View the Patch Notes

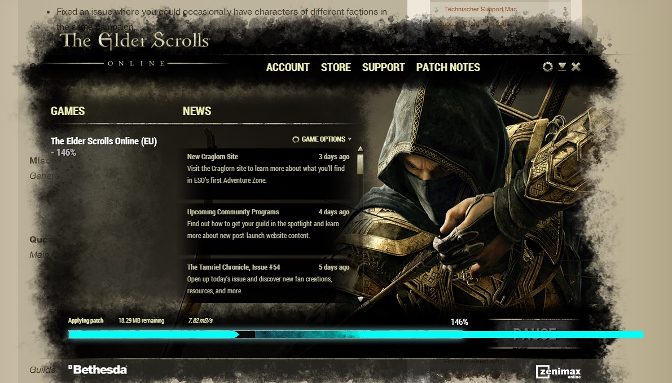pos(448,67)
